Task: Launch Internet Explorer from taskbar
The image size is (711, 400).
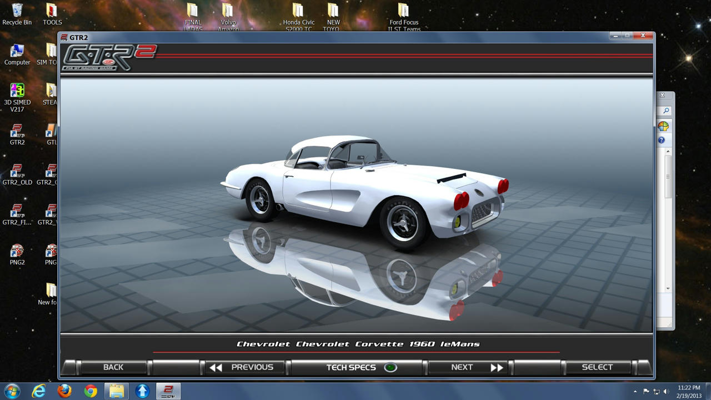Action: [38, 391]
